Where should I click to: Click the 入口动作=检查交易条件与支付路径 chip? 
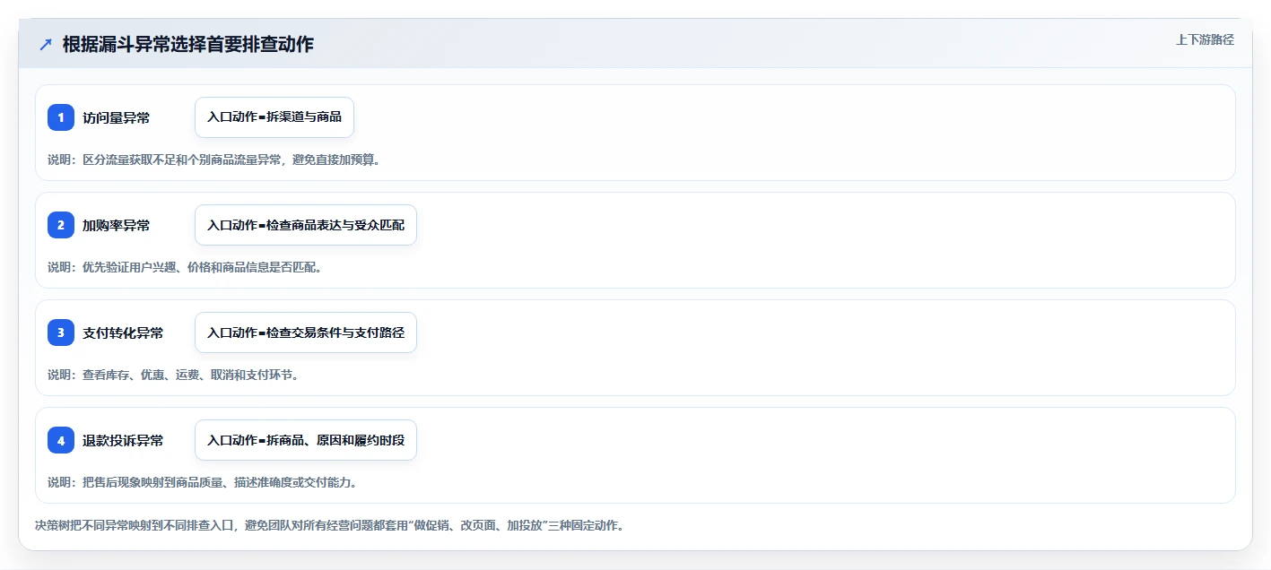coord(306,332)
